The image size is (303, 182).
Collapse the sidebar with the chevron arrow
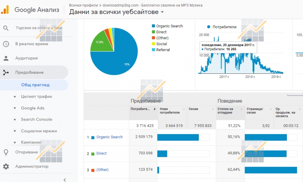click(x=65, y=180)
